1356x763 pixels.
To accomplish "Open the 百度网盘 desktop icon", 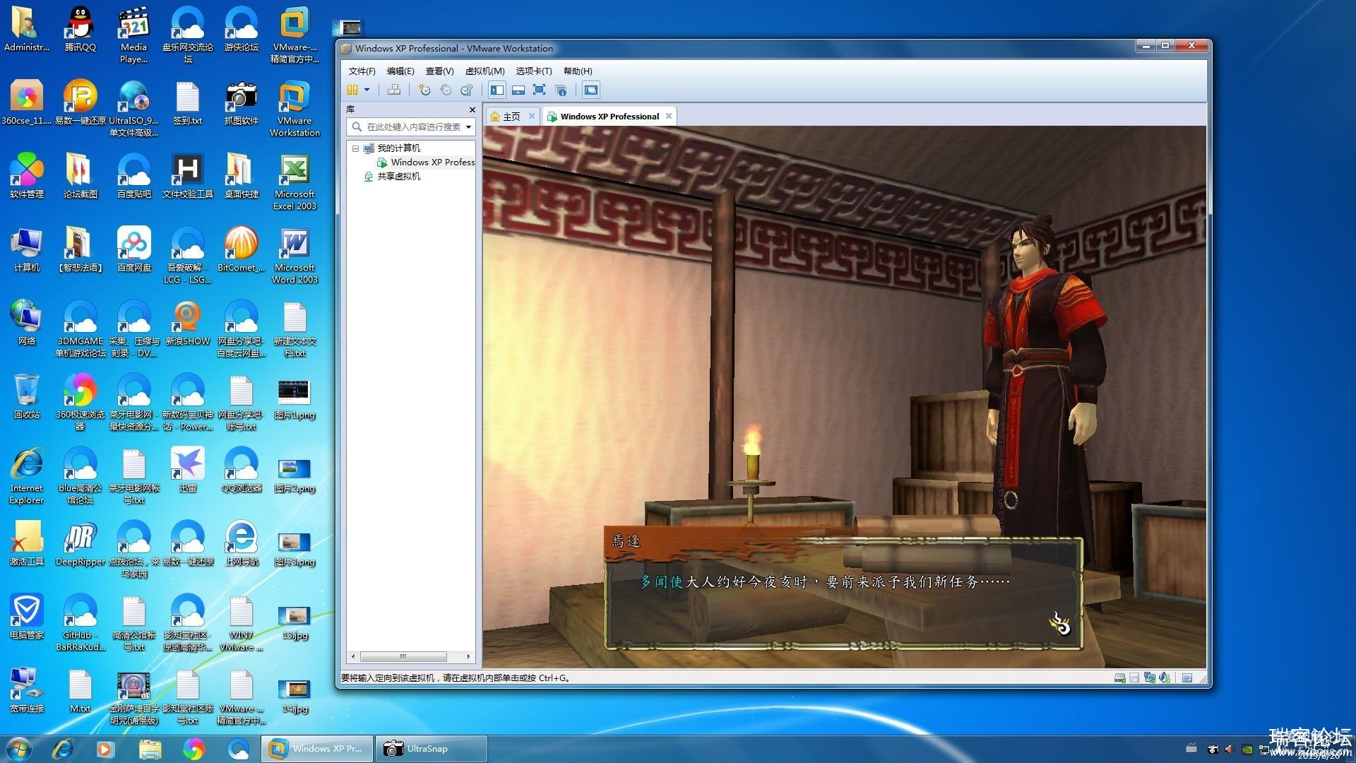I will pos(133,249).
